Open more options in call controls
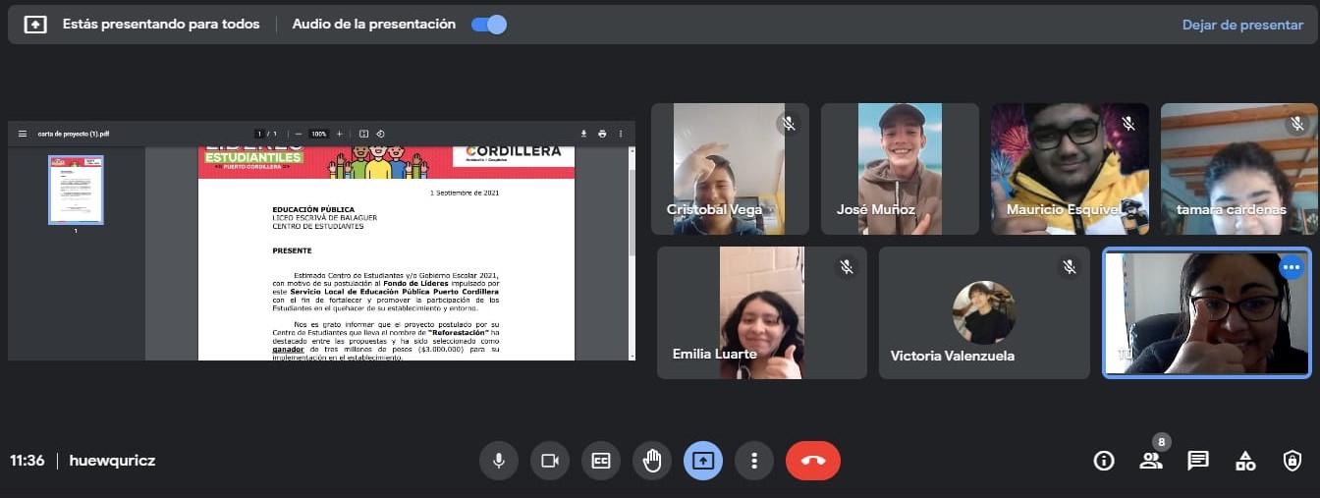Screen dimensions: 1320x498 [x=754, y=461]
